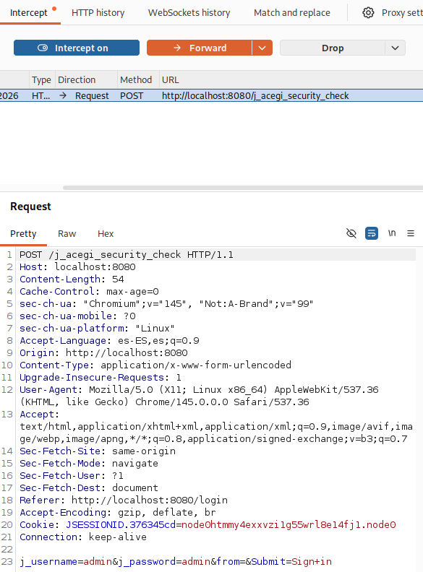Click the request line POST /j_acegi_security_check HTTP/1.1
423x572 pixels.
pos(127,254)
